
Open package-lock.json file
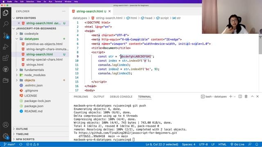coord(37,101)
